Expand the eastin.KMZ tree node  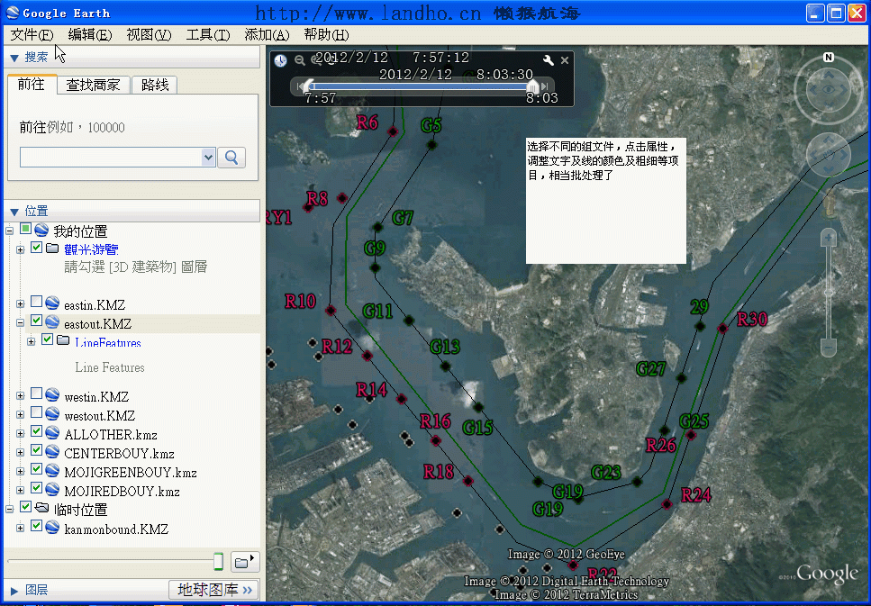tap(21, 303)
